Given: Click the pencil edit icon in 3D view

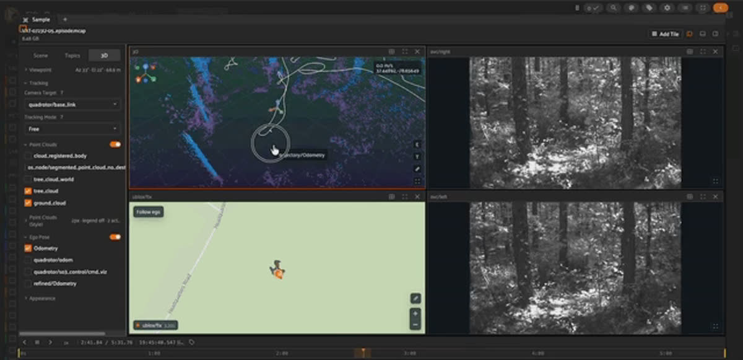Looking at the screenshot, I should click(x=417, y=169).
